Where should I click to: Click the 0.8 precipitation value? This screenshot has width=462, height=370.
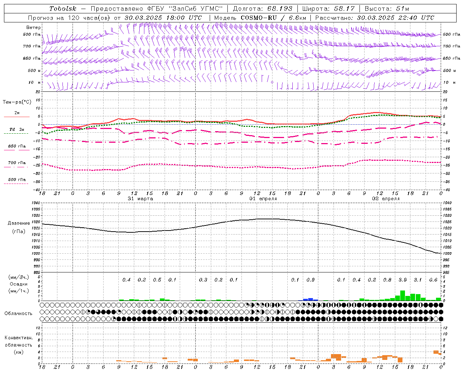click(x=387, y=280)
